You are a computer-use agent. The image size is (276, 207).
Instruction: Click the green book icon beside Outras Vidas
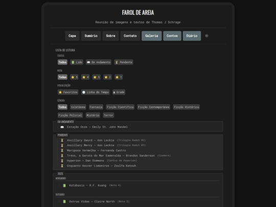click(x=64, y=202)
